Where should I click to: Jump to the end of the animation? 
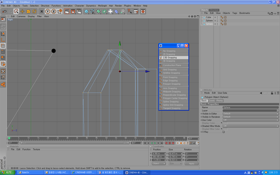click(x=162, y=143)
